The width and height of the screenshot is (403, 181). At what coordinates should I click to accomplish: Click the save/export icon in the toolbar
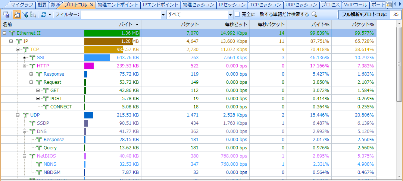(x=6, y=15)
